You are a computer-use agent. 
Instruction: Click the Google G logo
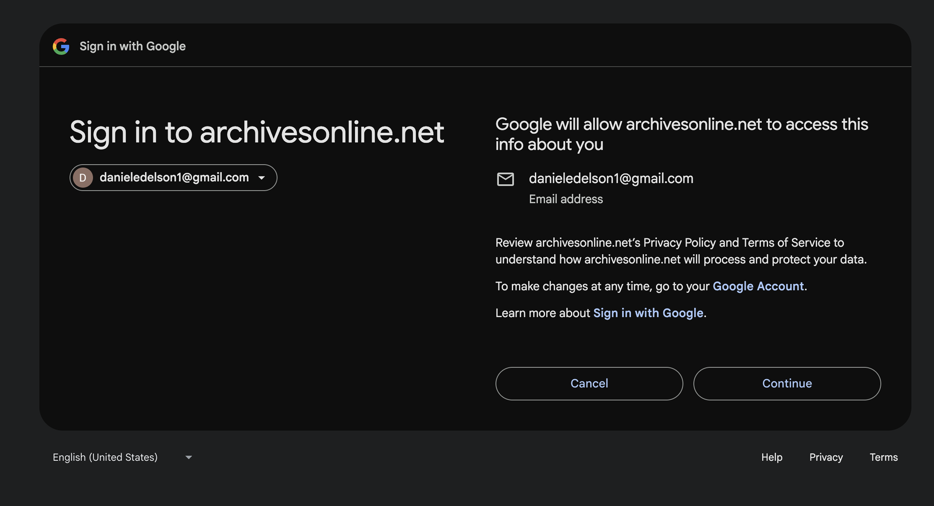(x=61, y=46)
